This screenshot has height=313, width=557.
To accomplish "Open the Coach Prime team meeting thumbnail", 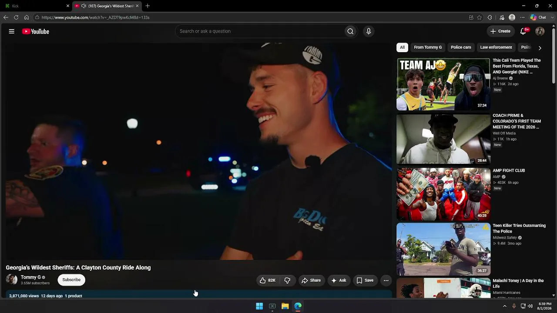I will click(x=443, y=139).
